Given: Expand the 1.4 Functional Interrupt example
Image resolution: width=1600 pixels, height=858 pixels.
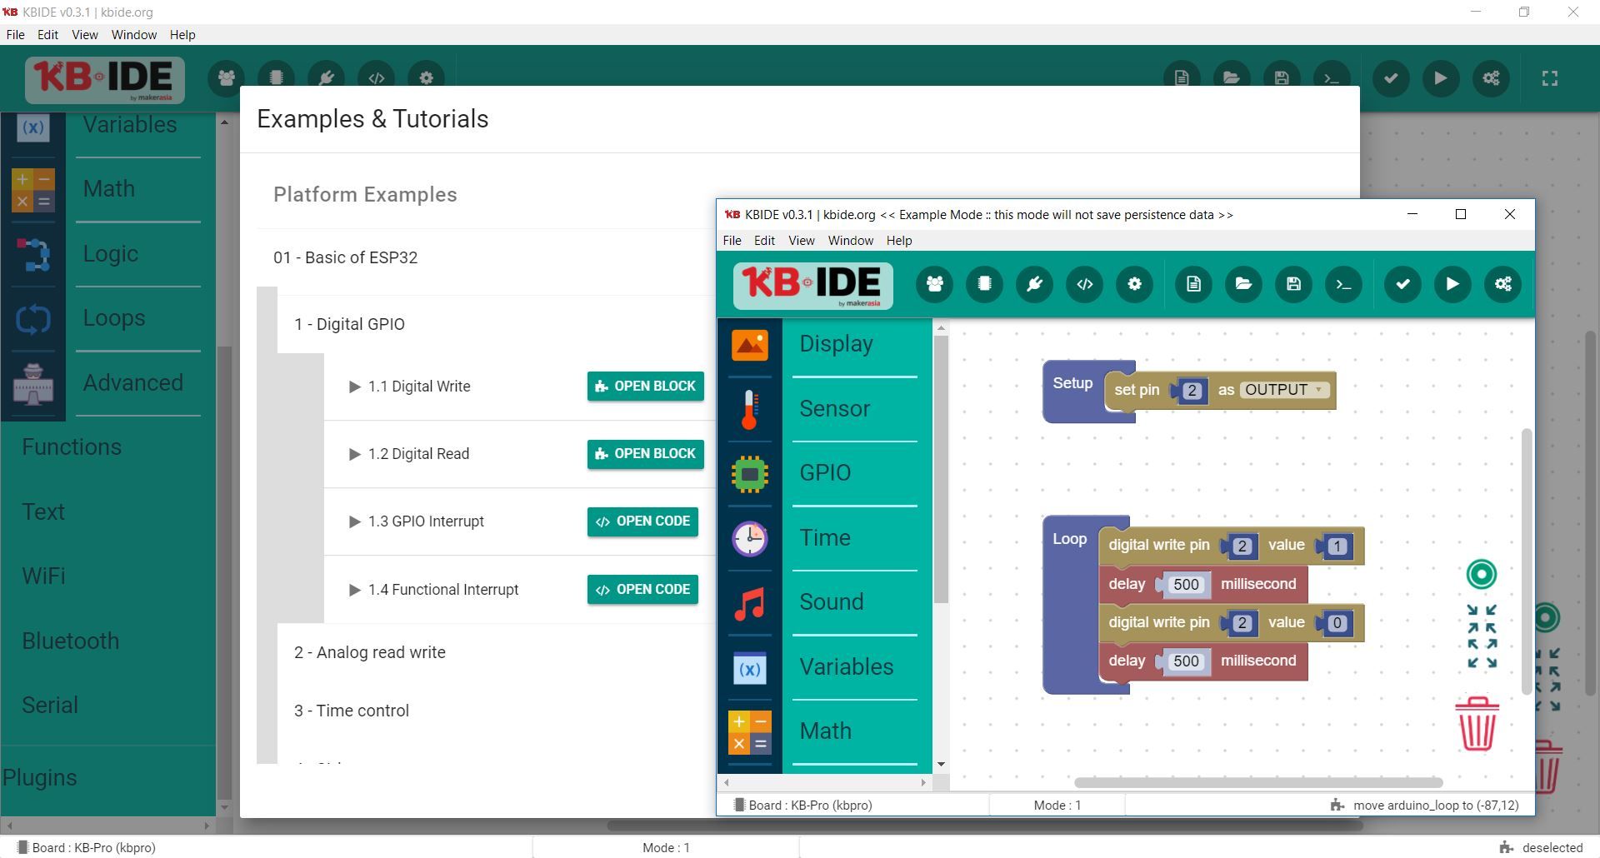Looking at the screenshot, I should (x=355, y=590).
